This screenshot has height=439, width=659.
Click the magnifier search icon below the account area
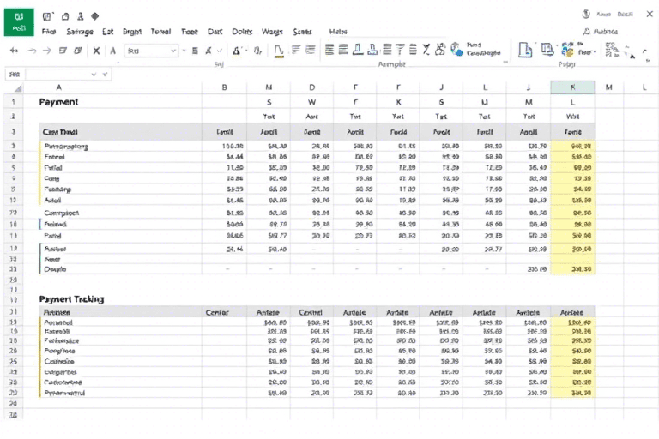point(586,31)
